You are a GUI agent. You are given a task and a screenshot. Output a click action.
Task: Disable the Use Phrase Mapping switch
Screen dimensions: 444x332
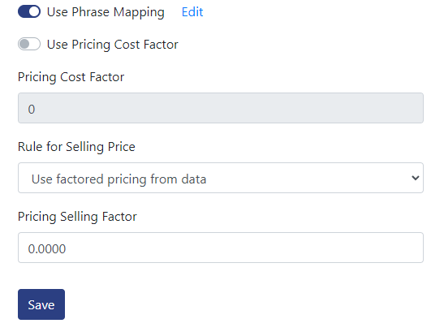[29, 12]
